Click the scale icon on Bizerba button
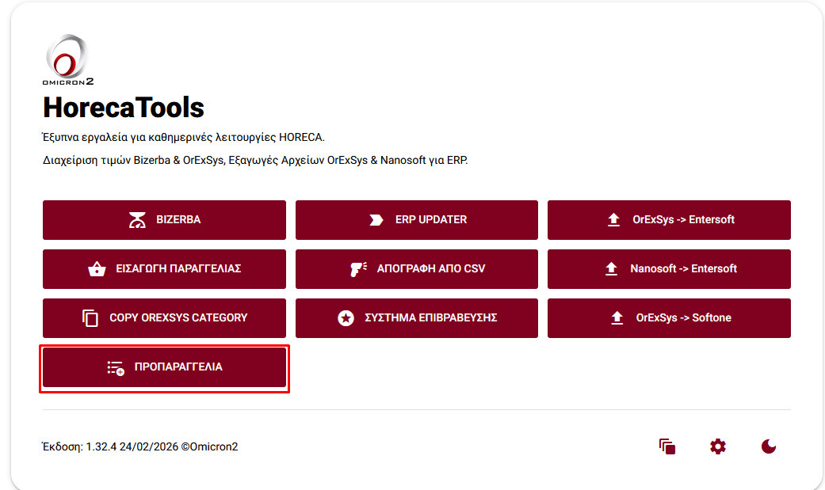Viewport: 825px width, 490px height. (x=138, y=220)
